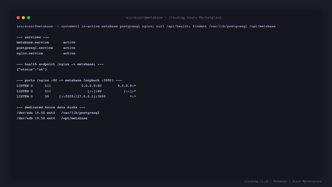Click the '50' backlog value on port 3000 row
Viewport: 332px width, 187px height.
pos(47,97)
